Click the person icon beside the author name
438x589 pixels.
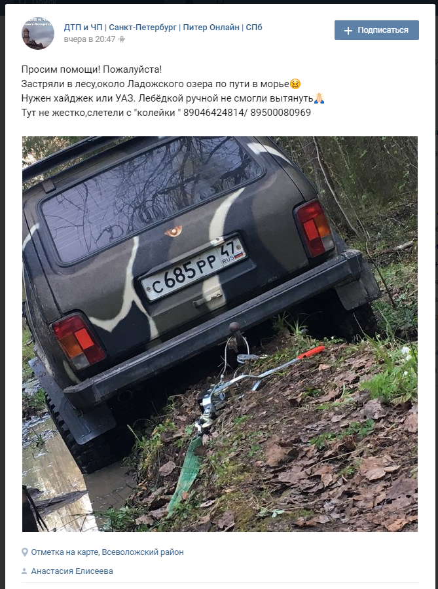point(24,571)
